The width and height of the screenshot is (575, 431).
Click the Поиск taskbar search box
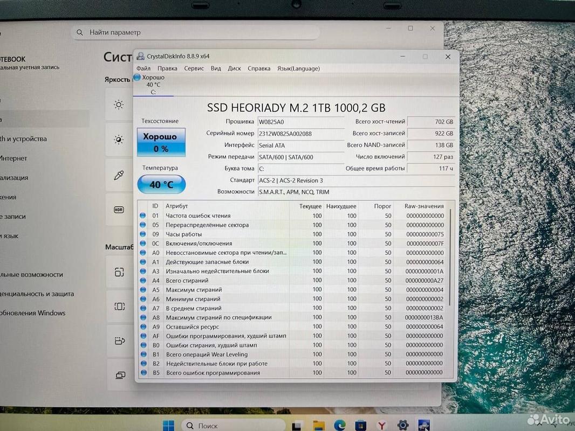pos(234,426)
